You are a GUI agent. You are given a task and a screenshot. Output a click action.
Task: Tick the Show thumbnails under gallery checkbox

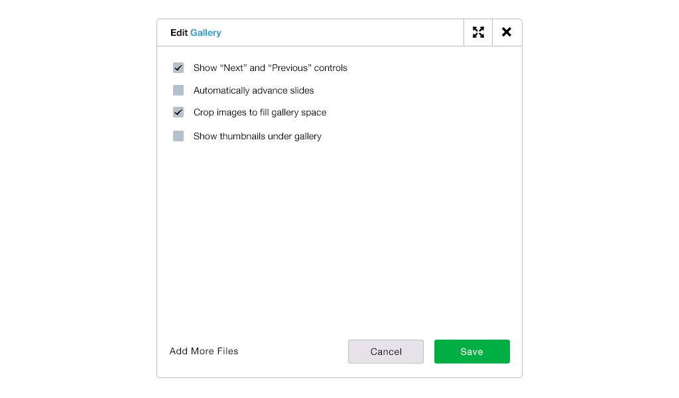pos(178,137)
